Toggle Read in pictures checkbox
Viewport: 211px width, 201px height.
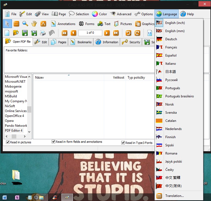8,142
